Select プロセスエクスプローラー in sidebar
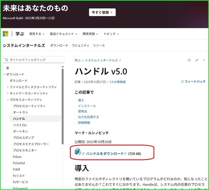Viewport: 209px width, 190px height. click(31, 144)
